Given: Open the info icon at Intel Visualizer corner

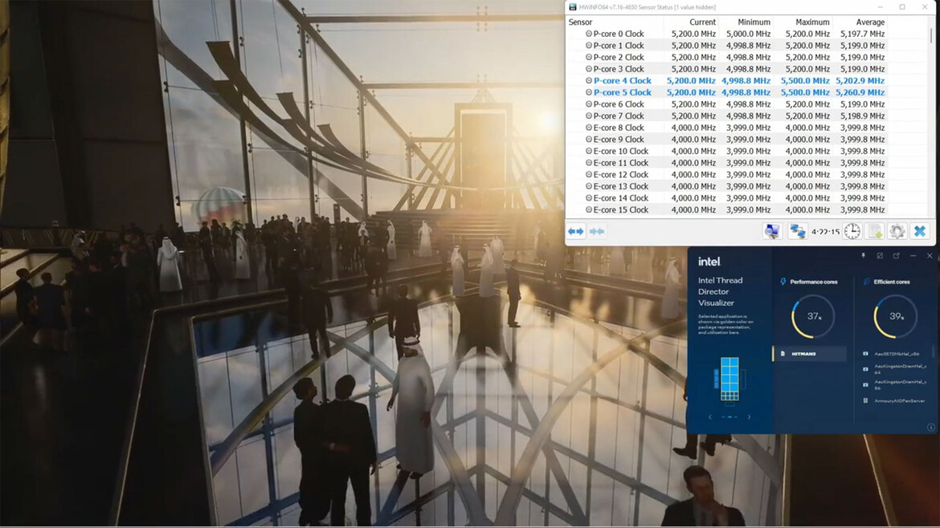Looking at the screenshot, I should tap(930, 427).
